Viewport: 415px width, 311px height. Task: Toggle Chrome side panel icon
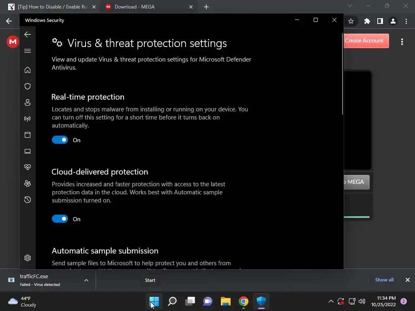point(380,21)
